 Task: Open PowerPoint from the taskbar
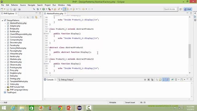[69, 108]
